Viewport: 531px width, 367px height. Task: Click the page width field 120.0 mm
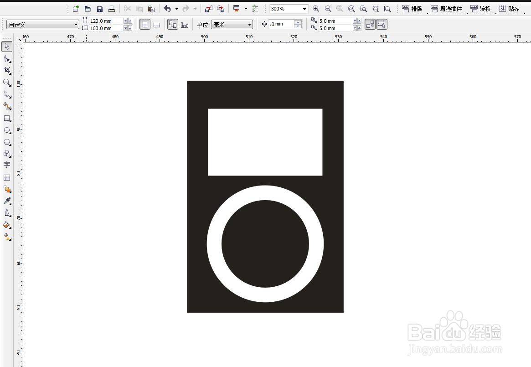106,21
